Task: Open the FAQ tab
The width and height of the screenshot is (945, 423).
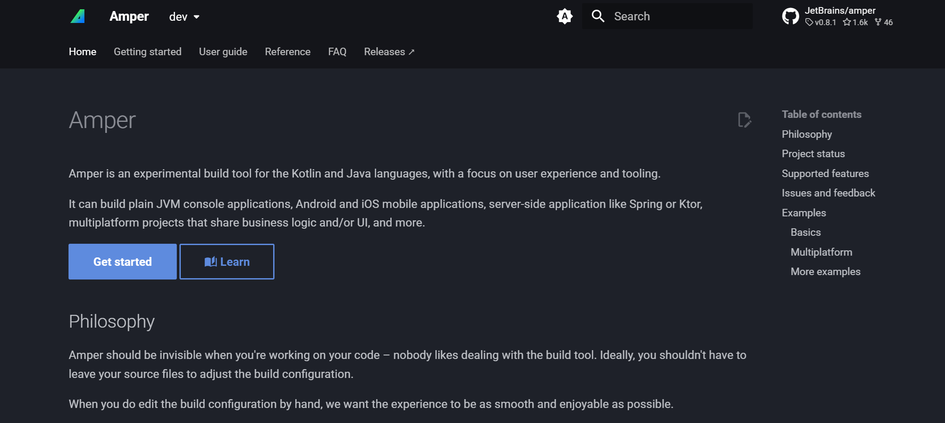Action: pyautogui.click(x=337, y=52)
